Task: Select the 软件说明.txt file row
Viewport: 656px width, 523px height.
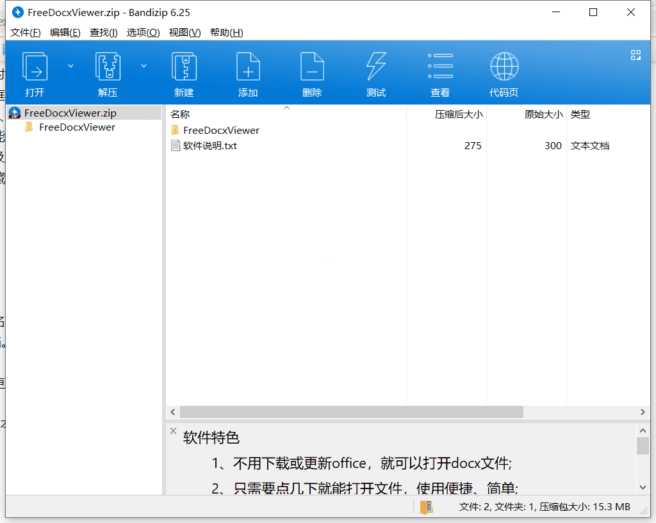Action: pos(408,145)
